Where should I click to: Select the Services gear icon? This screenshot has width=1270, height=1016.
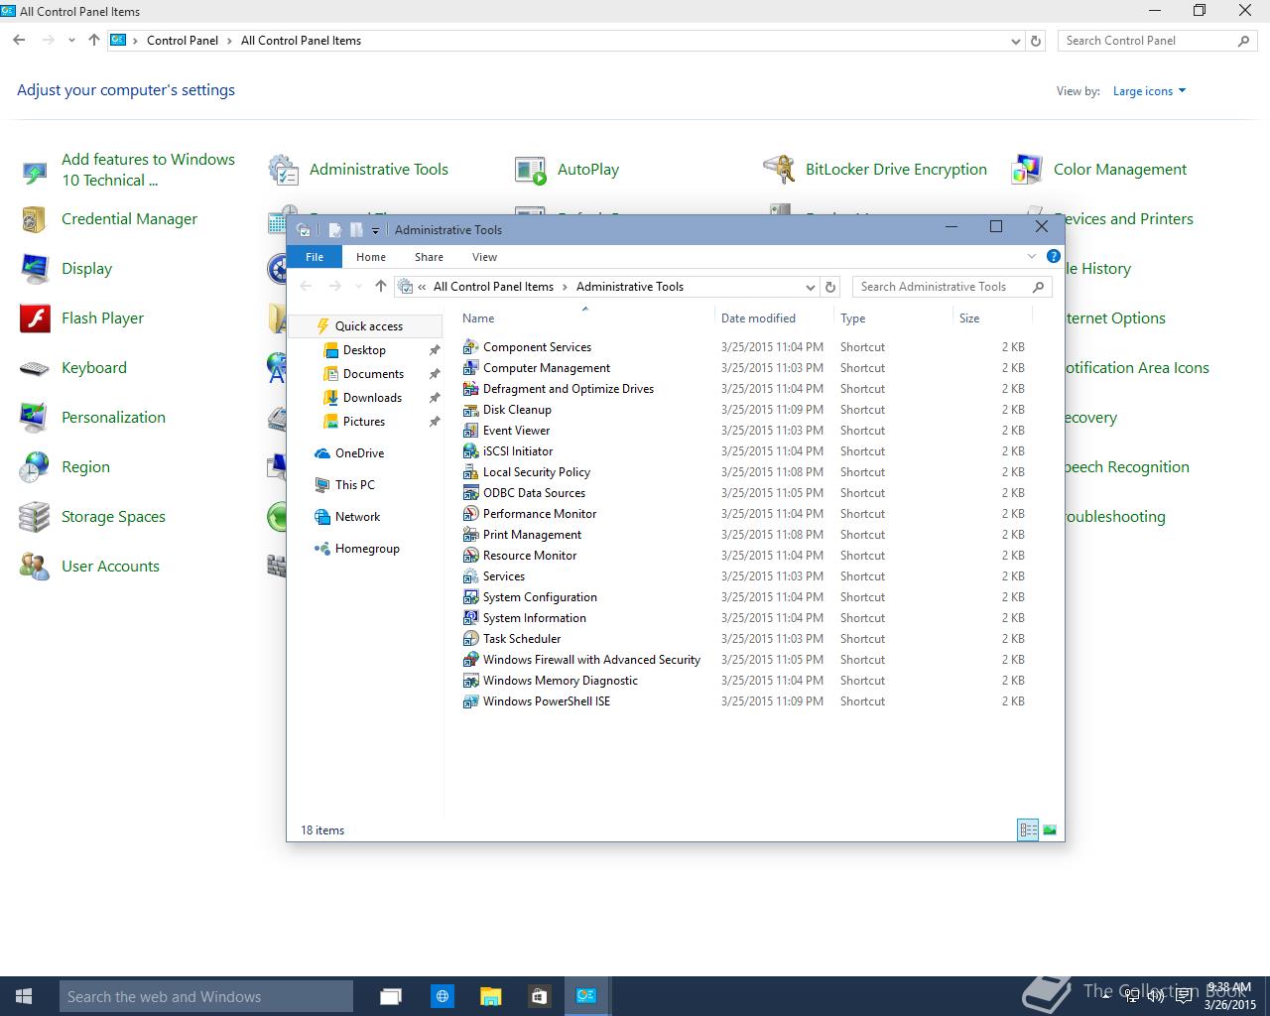point(471,576)
